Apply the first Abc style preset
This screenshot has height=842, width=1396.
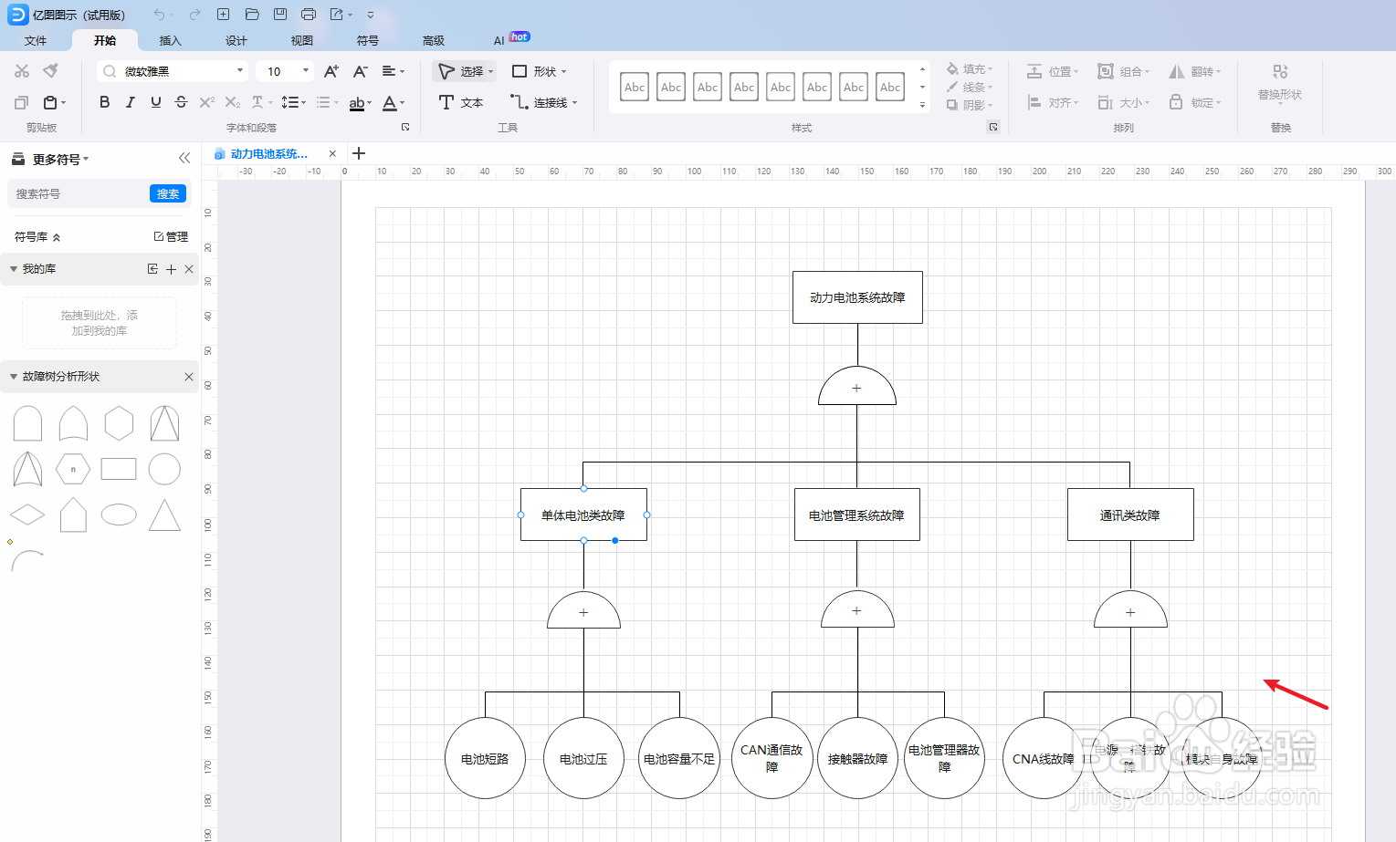pos(635,87)
